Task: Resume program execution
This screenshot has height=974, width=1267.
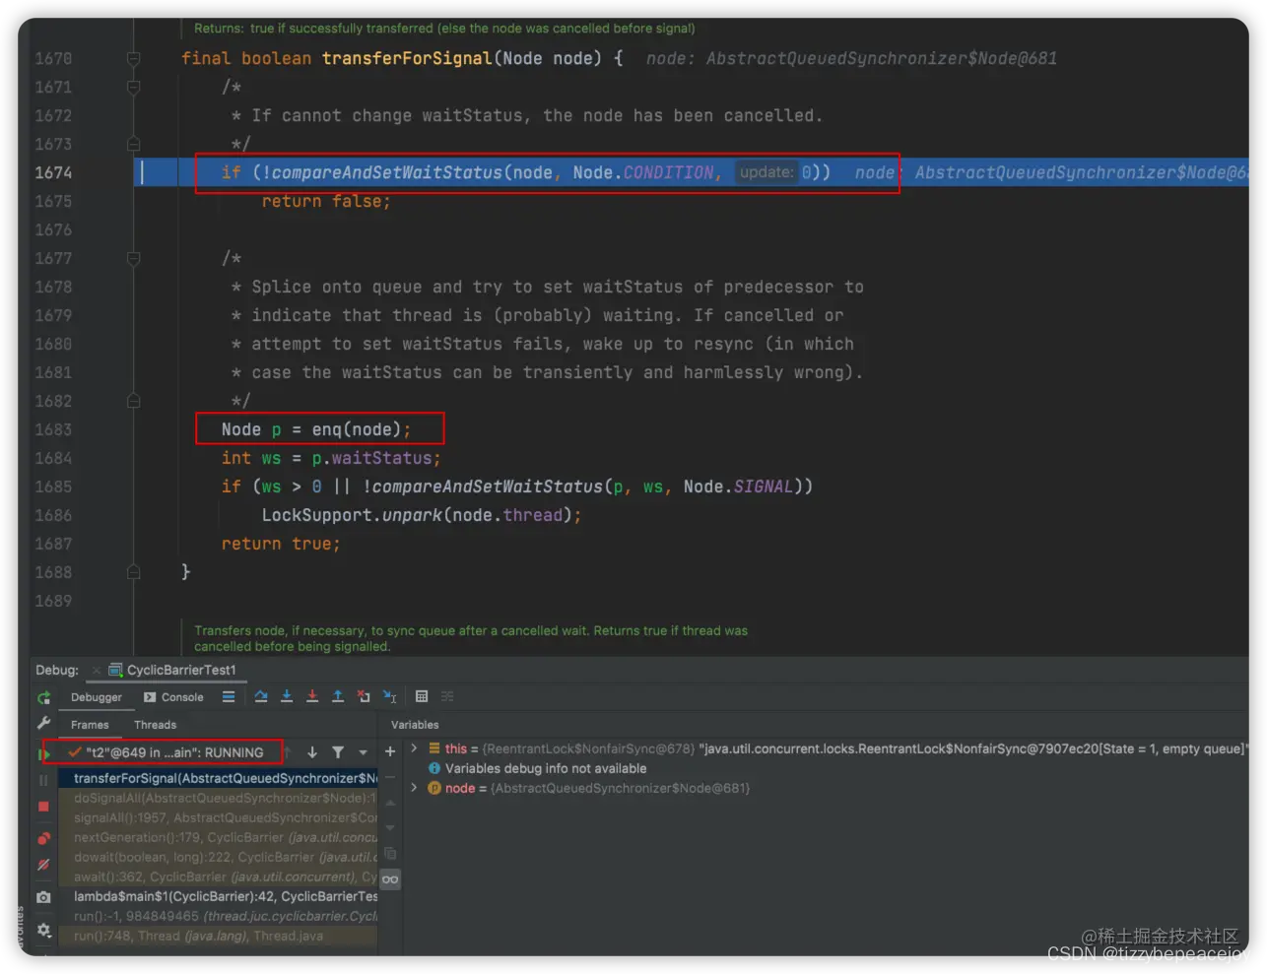Action: [43, 754]
